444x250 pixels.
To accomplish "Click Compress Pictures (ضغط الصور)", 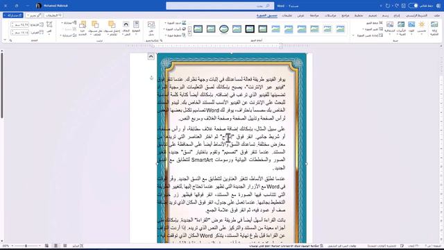I will coord(375,23).
